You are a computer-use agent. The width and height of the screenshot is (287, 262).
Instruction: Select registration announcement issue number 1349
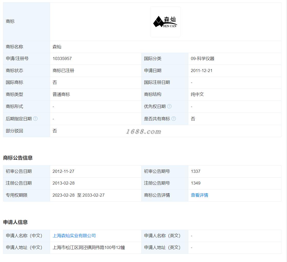coord(196,183)
